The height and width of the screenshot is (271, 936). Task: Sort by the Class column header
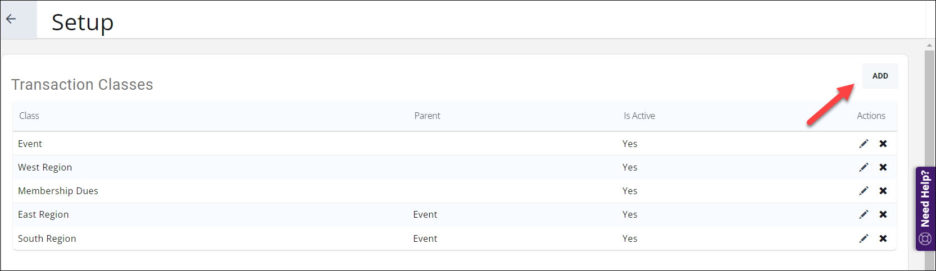(x=29, y=116)
